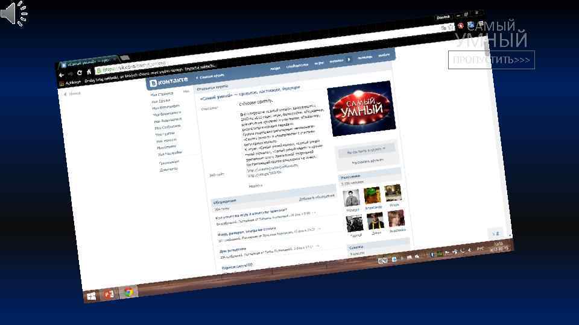Click the speaker sound icon on the slide

click(14, 14)
